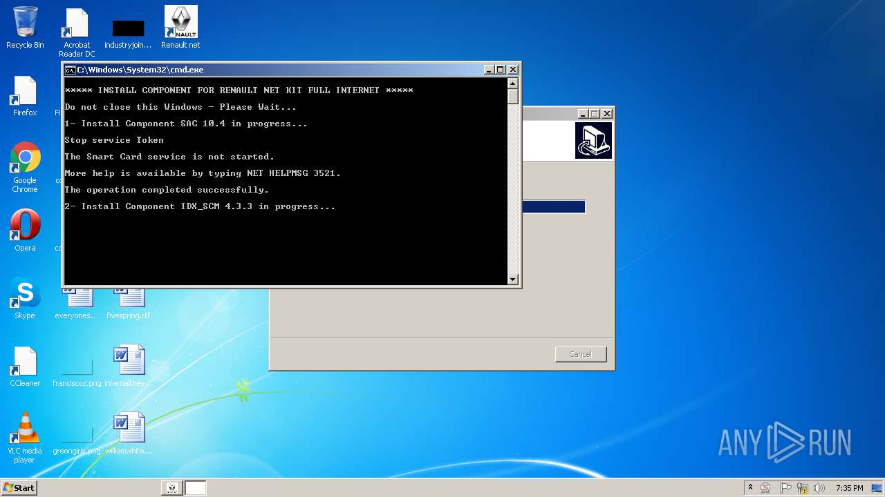Launch Skype from the desktop
The image size is (885, 497).
click(25, 298)
